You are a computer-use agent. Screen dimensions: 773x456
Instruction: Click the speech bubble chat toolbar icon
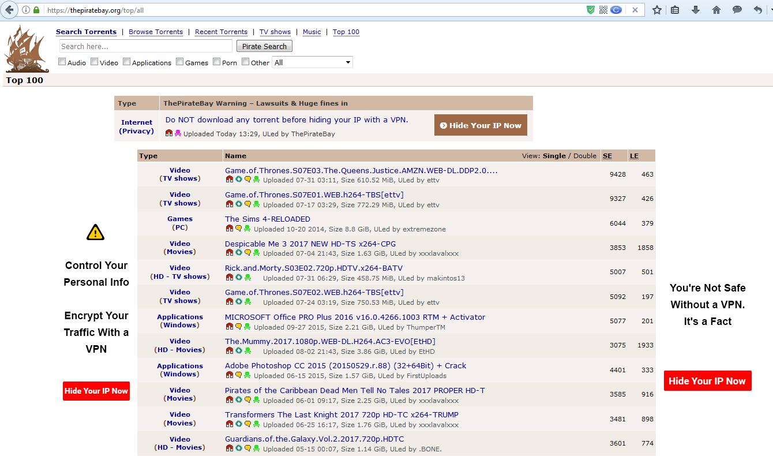(737, 10)
